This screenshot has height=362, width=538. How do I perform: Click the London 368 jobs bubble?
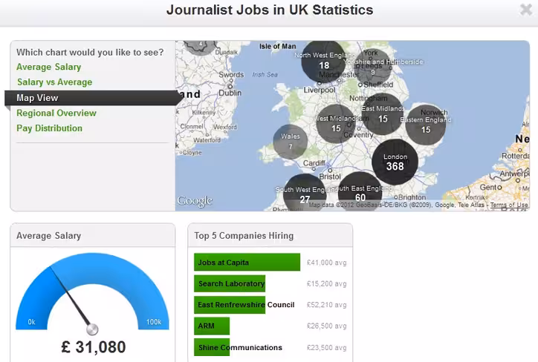click(x=395, y=162)
